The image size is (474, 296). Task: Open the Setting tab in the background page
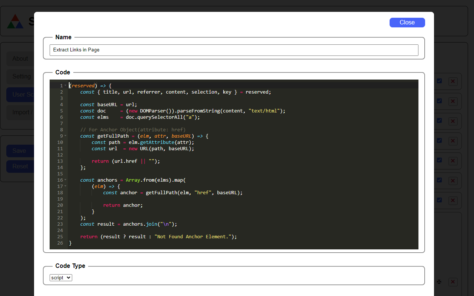20,76
